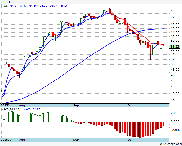Image resolution: width=182 pixels, height=146 pixels.
Task: Click the 52.00 price axis label
Action: 175,59
